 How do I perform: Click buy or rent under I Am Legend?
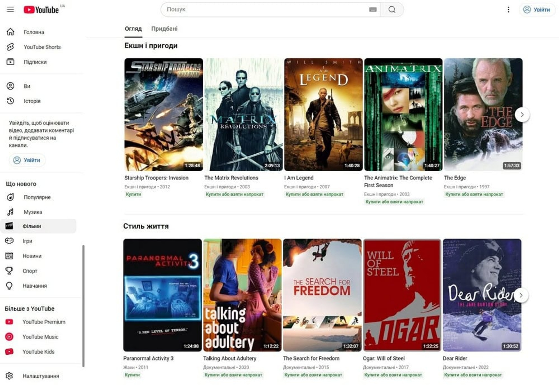point(314,194)
